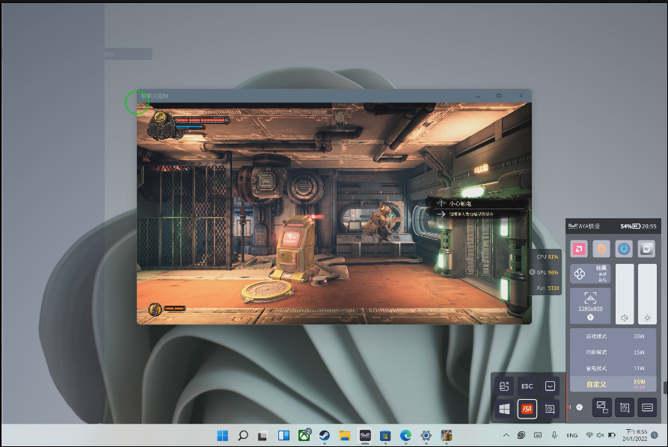Open the blue circular app shortcut in AYA panel
This screenshot has height=447, width=668.
point(624,249)
